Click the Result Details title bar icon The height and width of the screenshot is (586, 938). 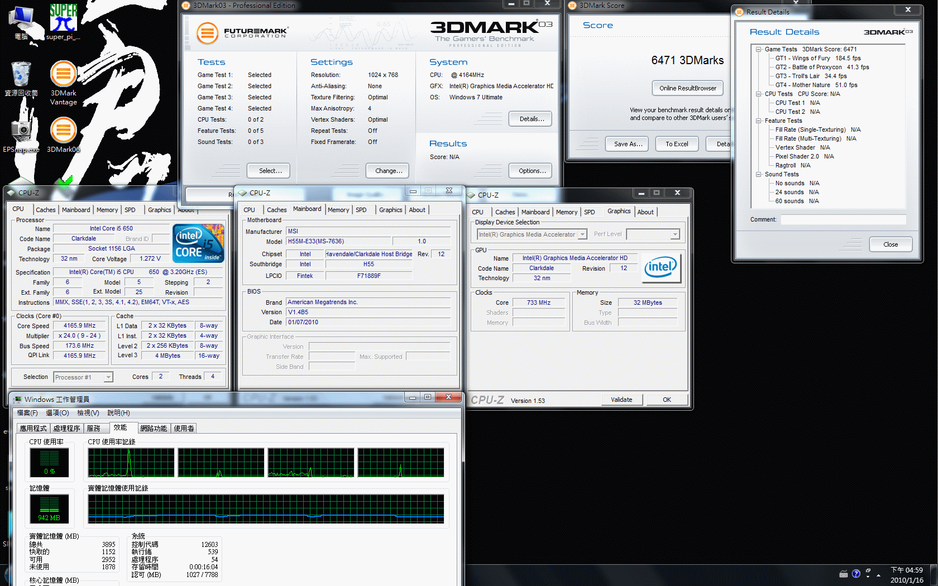[740, 12]
